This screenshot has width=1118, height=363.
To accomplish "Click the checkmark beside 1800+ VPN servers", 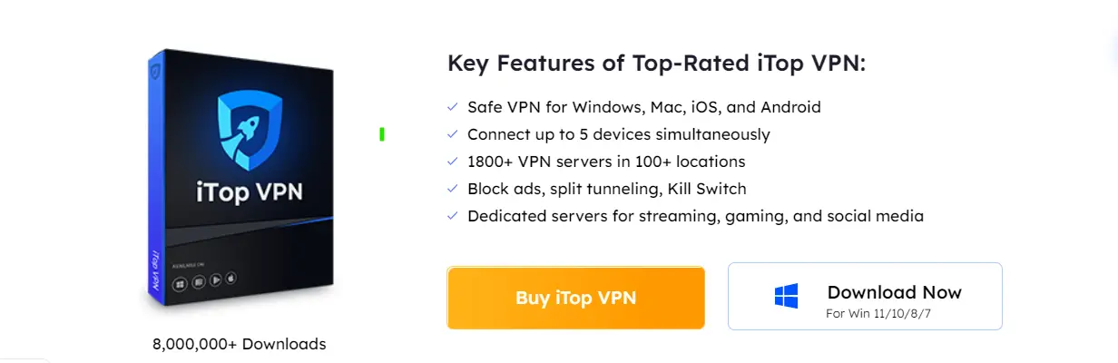I will (453, 162).
